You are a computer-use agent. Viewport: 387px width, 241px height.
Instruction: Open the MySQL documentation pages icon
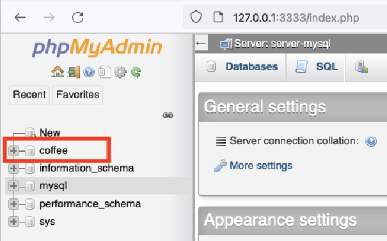(105, 72)
